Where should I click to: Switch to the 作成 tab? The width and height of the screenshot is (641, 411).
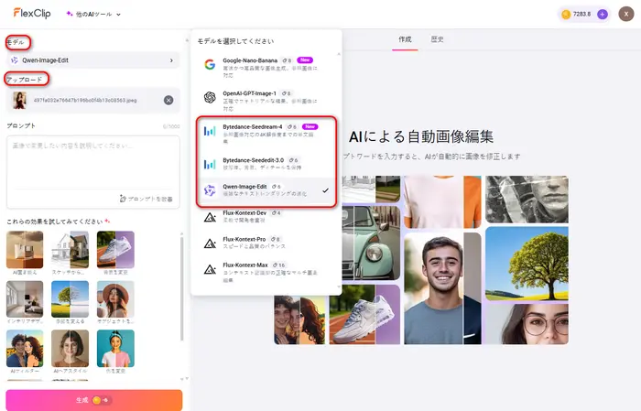click(405, 39)
